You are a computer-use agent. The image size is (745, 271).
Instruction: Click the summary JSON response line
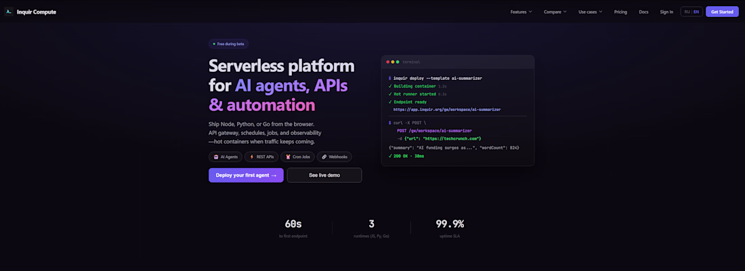[453, 148]
